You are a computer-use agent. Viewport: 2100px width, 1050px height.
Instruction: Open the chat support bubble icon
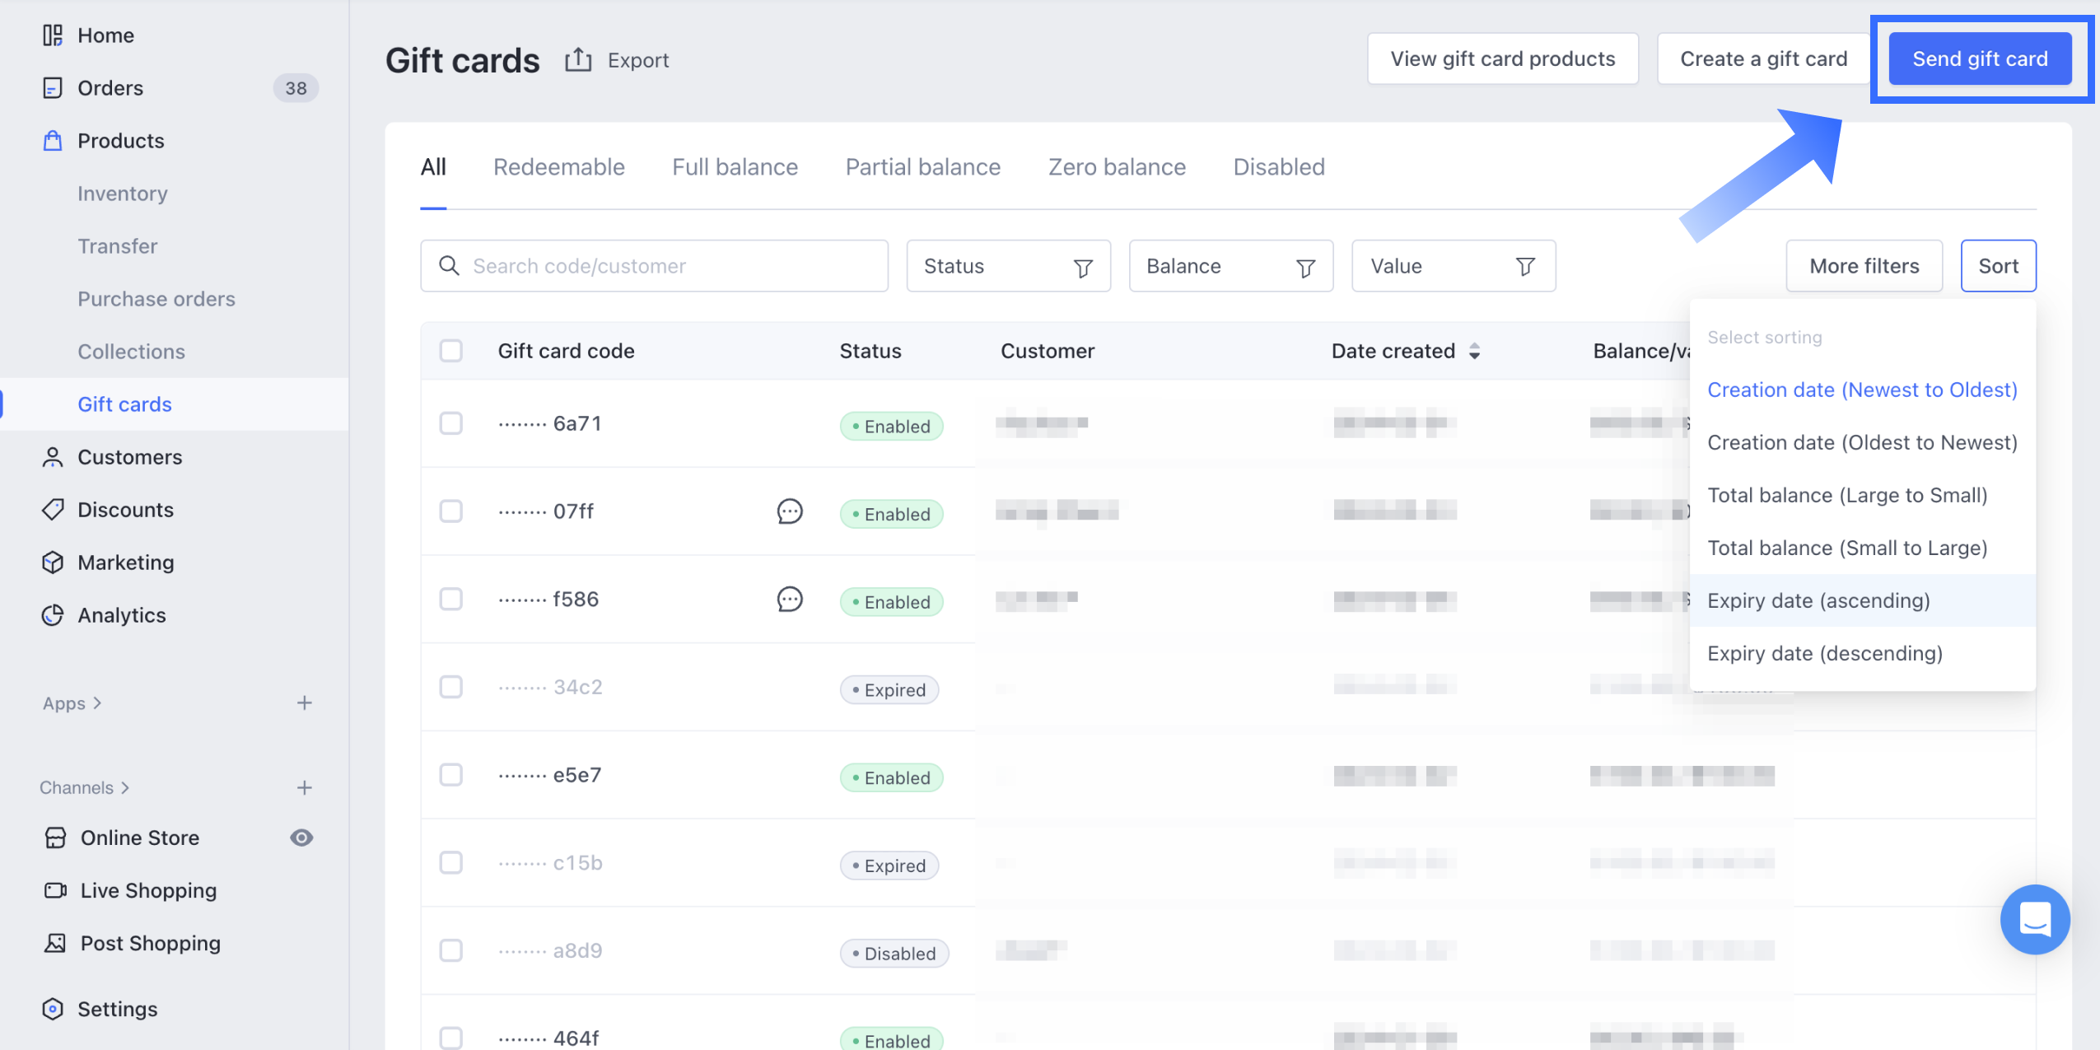pos(2034,919)
